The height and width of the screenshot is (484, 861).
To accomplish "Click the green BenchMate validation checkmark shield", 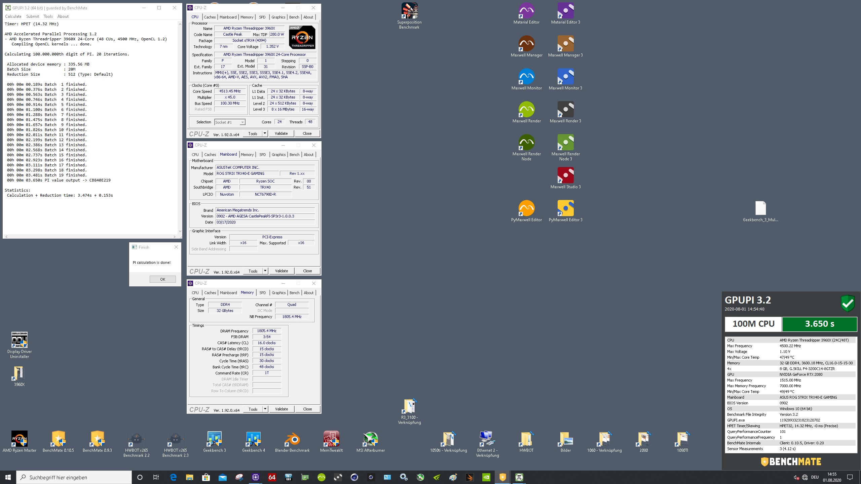I will (848, 304).
